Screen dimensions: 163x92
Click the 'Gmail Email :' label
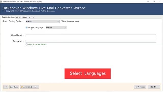[17, 35]
